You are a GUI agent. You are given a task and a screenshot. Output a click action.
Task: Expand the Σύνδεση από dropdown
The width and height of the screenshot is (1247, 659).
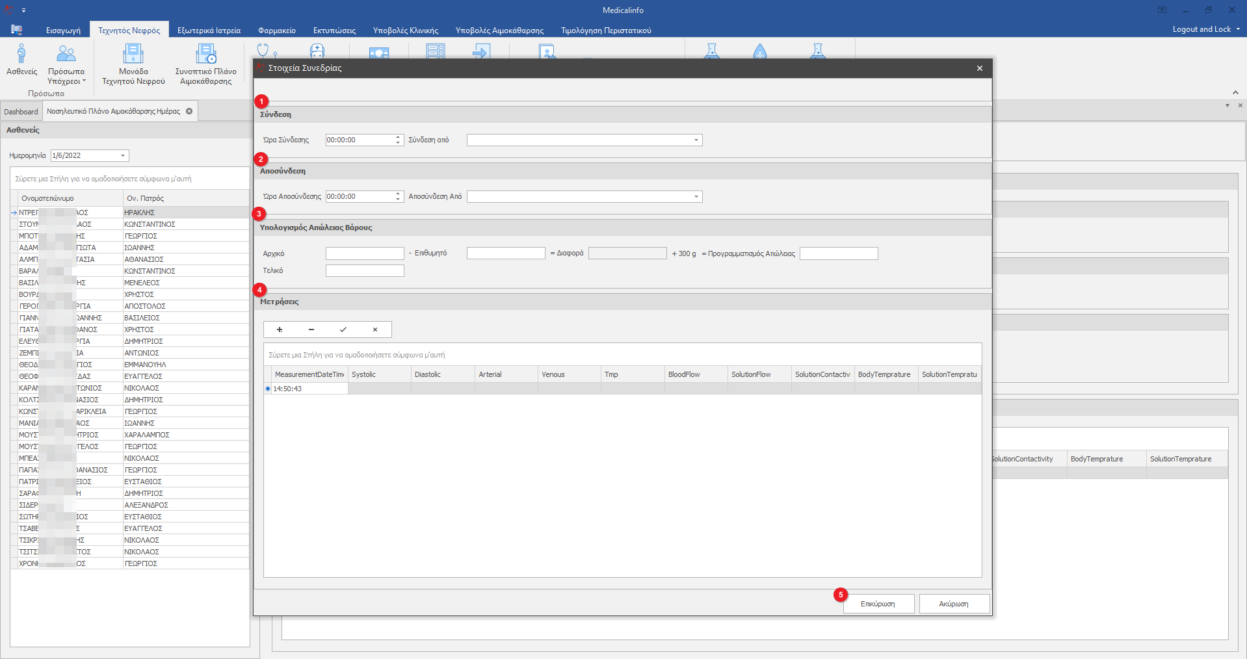point(696,140)
